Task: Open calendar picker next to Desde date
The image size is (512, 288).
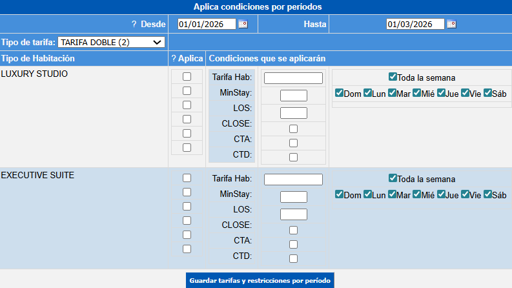Action: click(243, 25)
